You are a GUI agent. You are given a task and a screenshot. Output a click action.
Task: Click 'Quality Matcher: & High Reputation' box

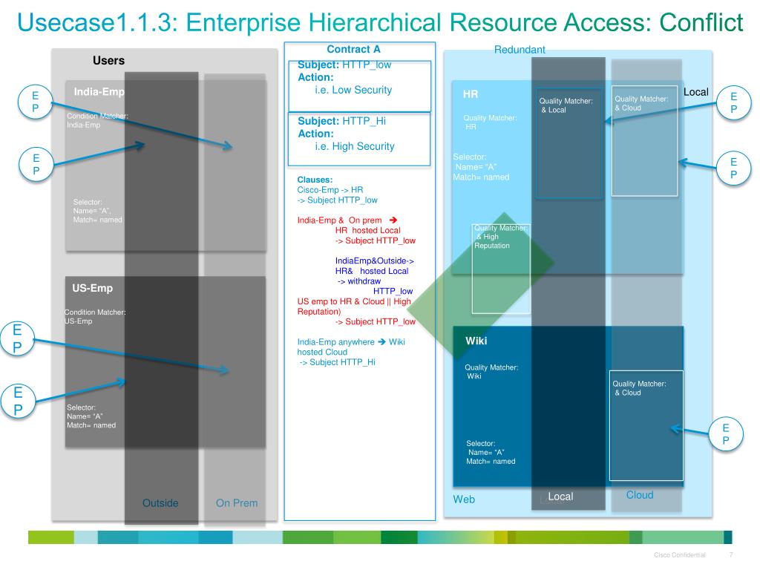501,269
